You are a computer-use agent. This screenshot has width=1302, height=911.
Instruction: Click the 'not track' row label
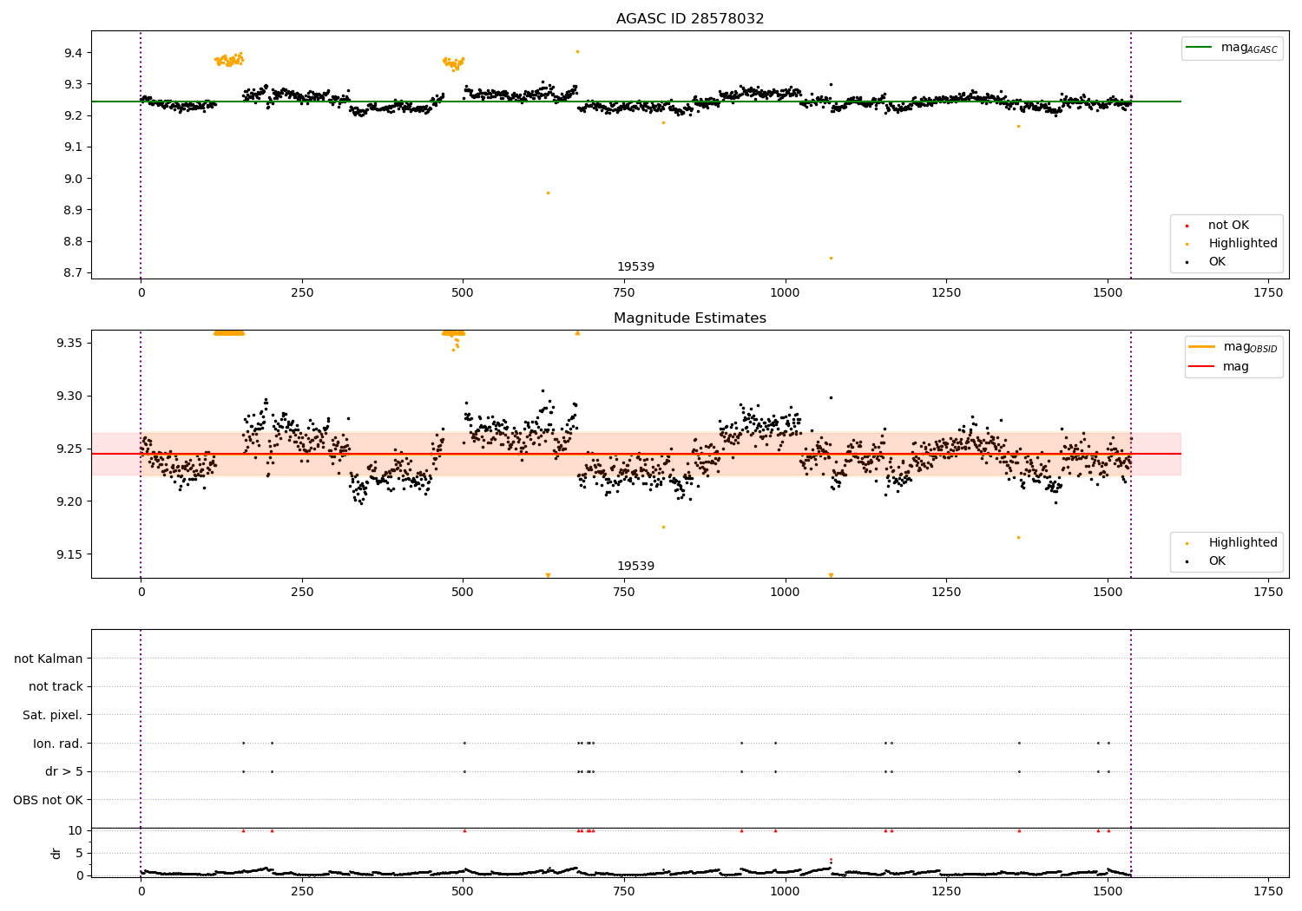coord(56,686)
